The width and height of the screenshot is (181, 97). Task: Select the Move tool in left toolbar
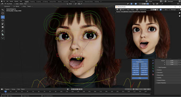click(3, 17)
